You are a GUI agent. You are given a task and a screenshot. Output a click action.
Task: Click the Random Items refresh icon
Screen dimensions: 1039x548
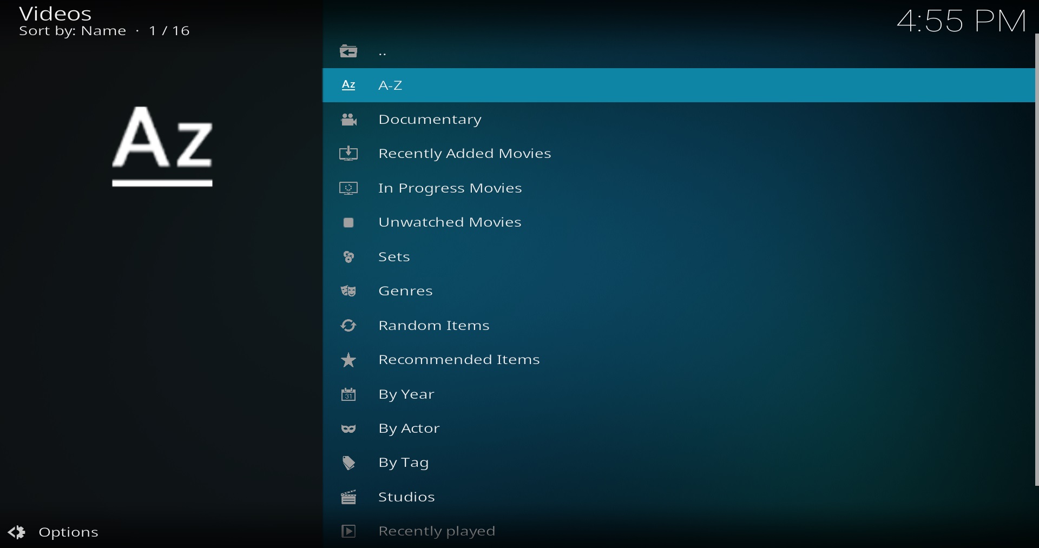[348, 326]
